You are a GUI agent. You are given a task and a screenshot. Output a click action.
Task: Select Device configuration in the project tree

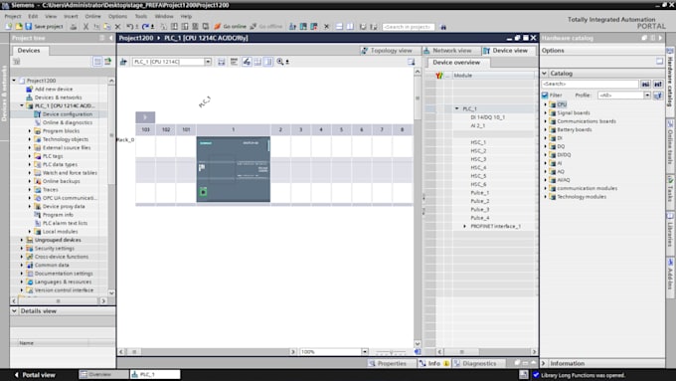click(68, 114)
